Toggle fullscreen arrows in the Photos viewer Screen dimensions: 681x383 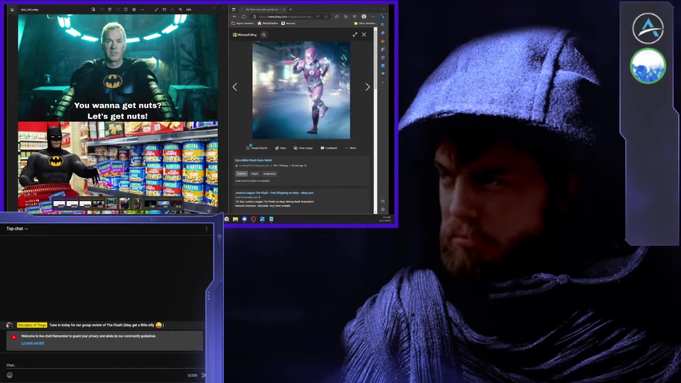[156, 10]
